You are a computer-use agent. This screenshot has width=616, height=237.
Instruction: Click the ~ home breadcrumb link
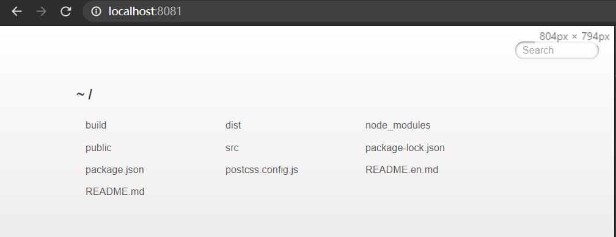[x=81, y=94]
